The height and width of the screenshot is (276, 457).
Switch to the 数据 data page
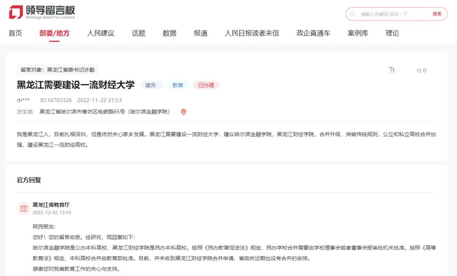pyautogui.click(x=169, y=33)
